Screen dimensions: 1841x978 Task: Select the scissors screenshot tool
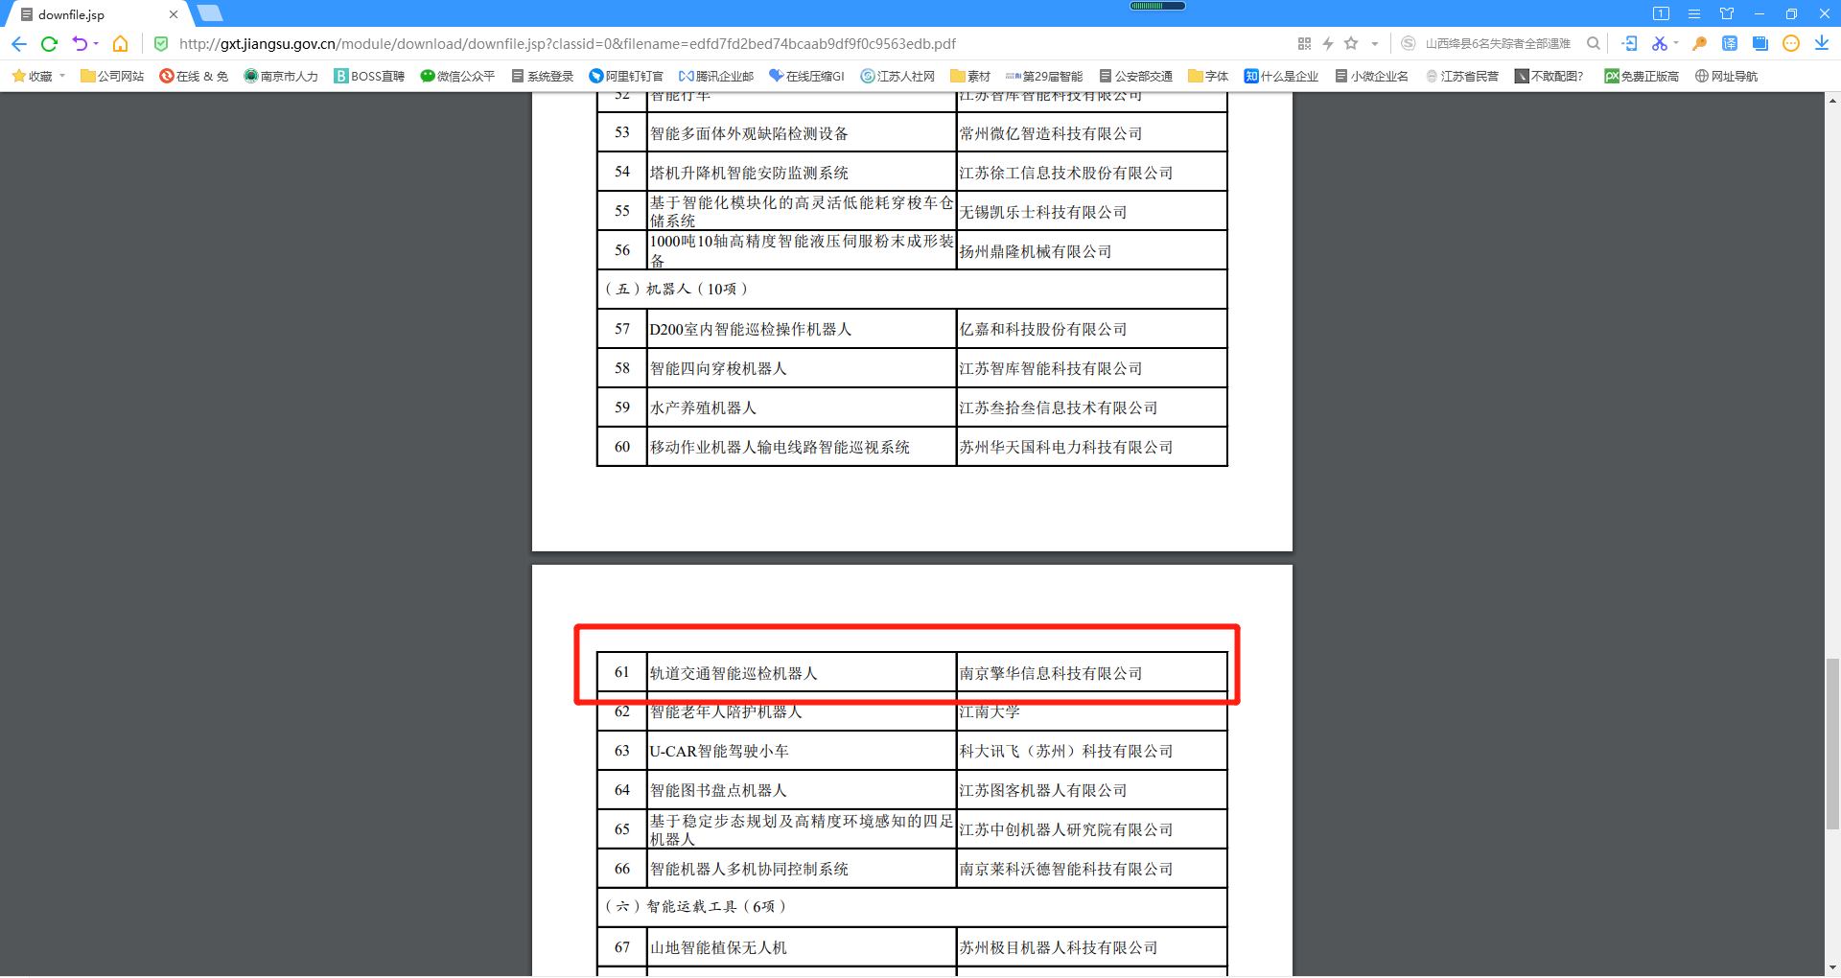coord(1660,43)
